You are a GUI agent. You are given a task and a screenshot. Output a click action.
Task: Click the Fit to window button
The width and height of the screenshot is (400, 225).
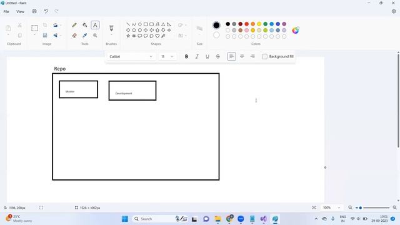coord(314,207)
